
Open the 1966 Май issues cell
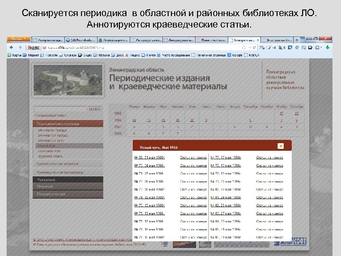pyautogui.click(x=192, y=120)
